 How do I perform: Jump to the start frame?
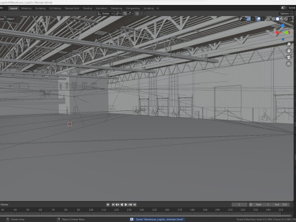pos(113,205)
